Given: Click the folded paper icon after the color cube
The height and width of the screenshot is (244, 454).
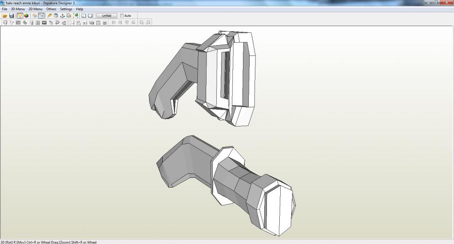Looking at the screenshot, I should [x=35, y=16].
